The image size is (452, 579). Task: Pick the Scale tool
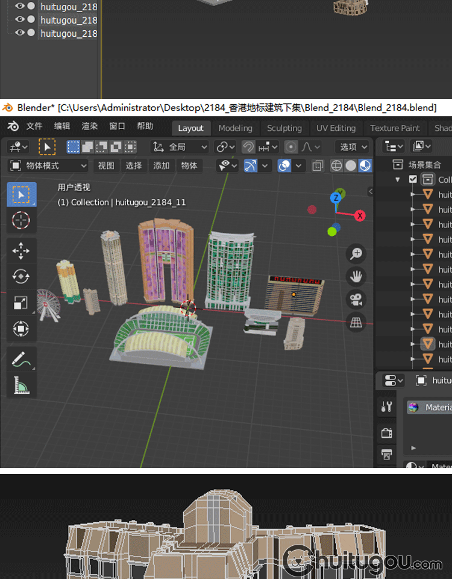click(21, 303)
